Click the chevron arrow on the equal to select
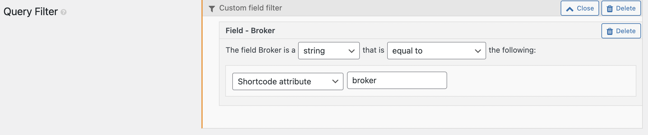This screenshot has width=648, height=135. 478,51
